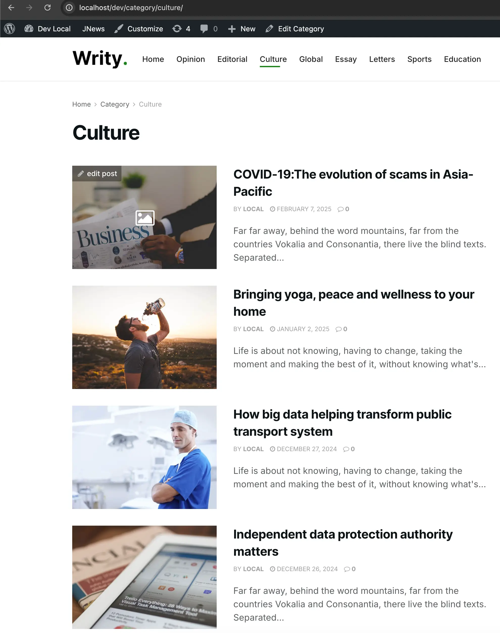This screenshot has width=500, height=633.
Task: Open the JNews admin bar menu
Action: pos(93,29)
